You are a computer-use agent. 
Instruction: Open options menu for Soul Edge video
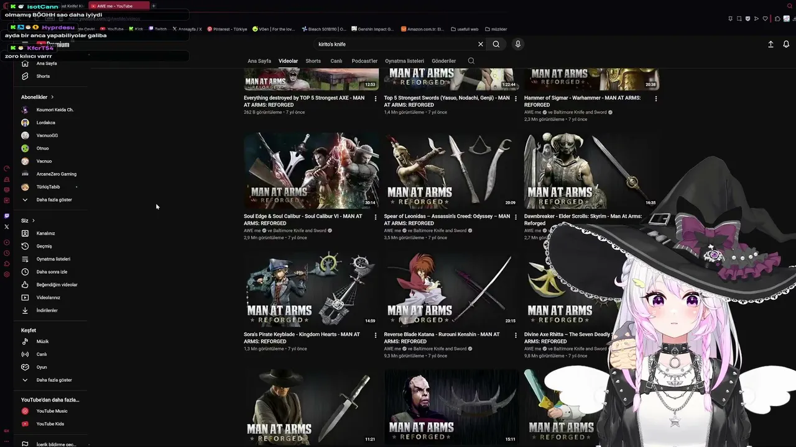point(375,217)
